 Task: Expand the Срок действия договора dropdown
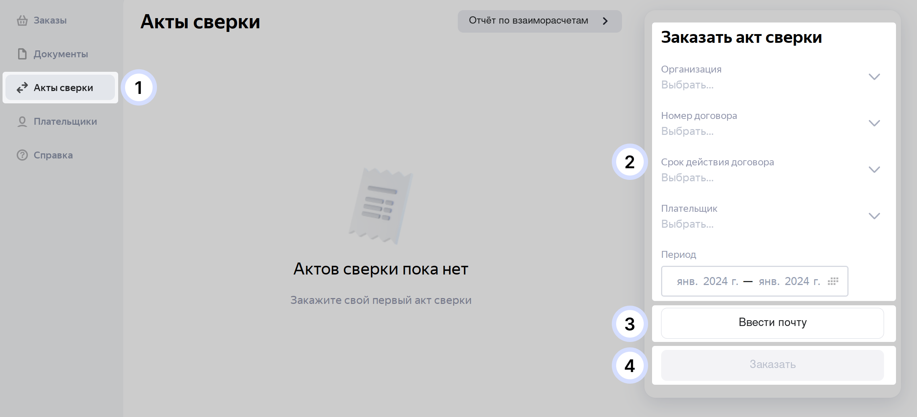click(875, 169)
